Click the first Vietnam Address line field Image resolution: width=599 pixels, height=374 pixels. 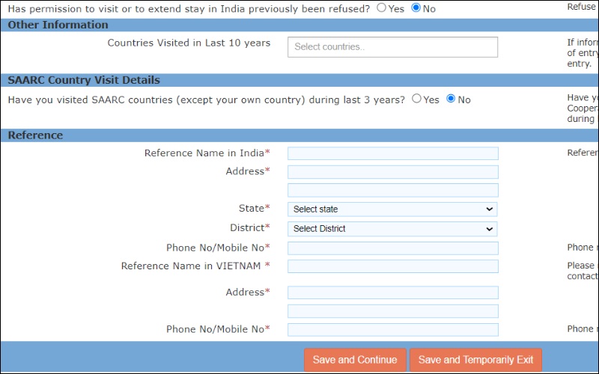(x=392, y=292)
